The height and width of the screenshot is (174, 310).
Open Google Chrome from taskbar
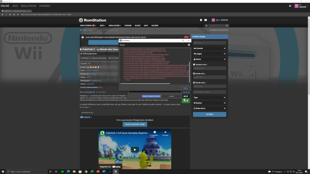pos(86,172)
